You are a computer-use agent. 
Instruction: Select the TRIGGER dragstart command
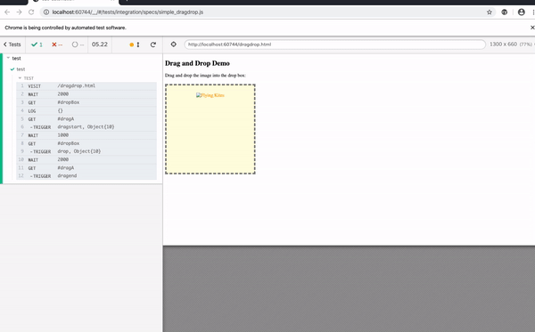[x=86, y=127]
